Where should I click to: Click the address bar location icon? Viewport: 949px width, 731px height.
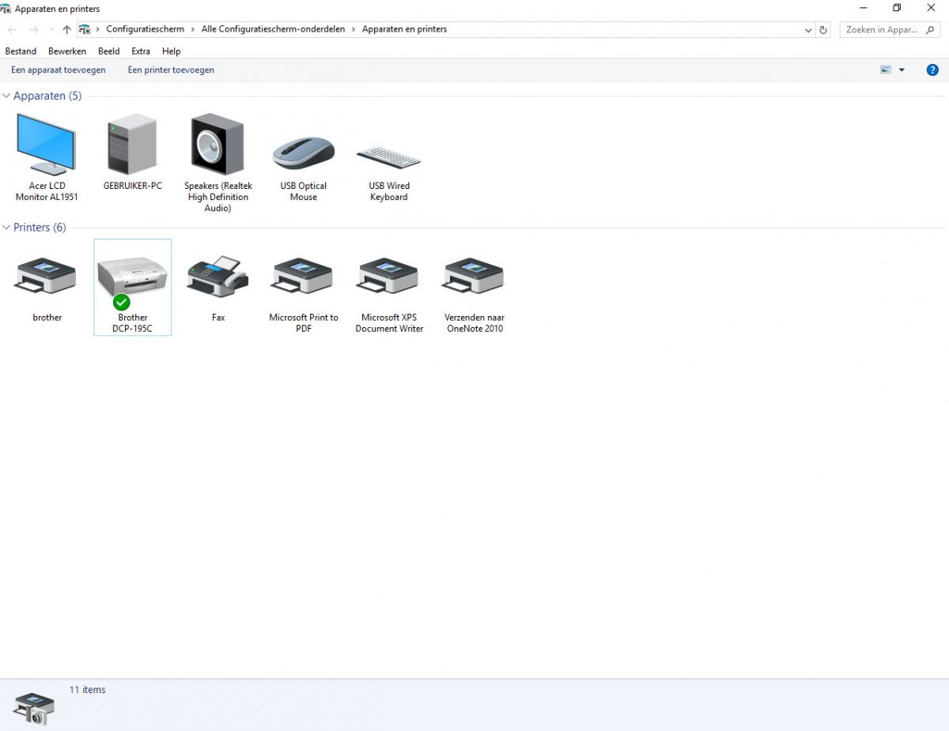[x=85, y=29]
